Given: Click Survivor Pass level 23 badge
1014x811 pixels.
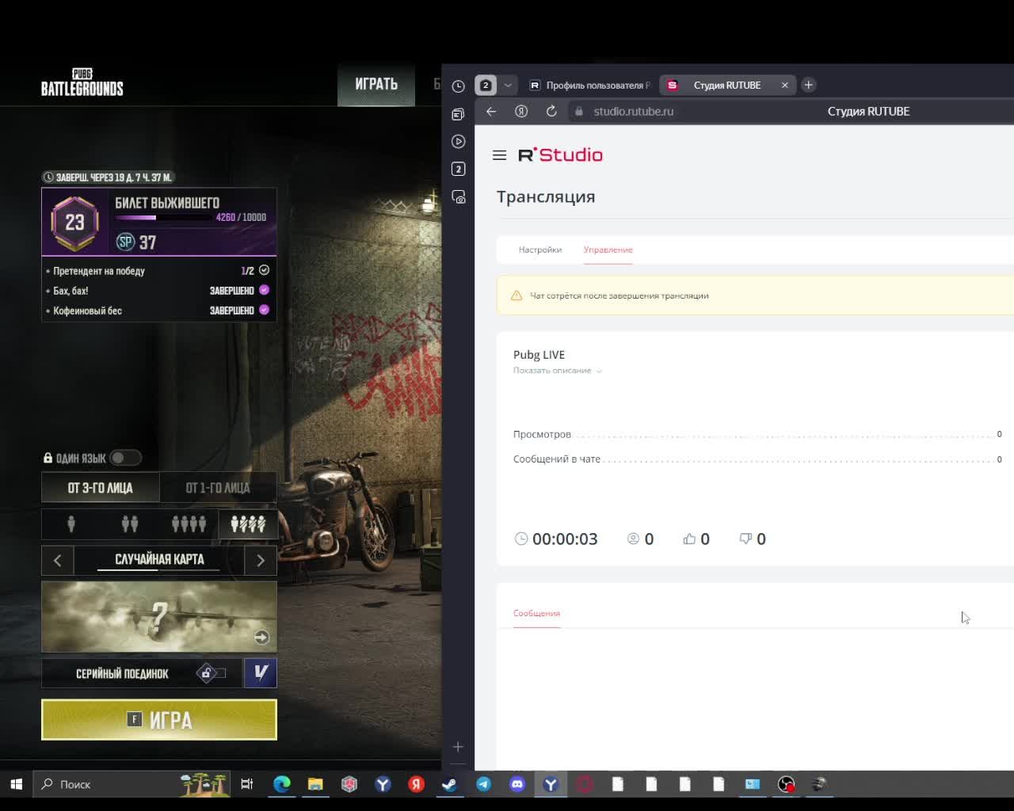Looking at the screenshot, I should point(74,223).
